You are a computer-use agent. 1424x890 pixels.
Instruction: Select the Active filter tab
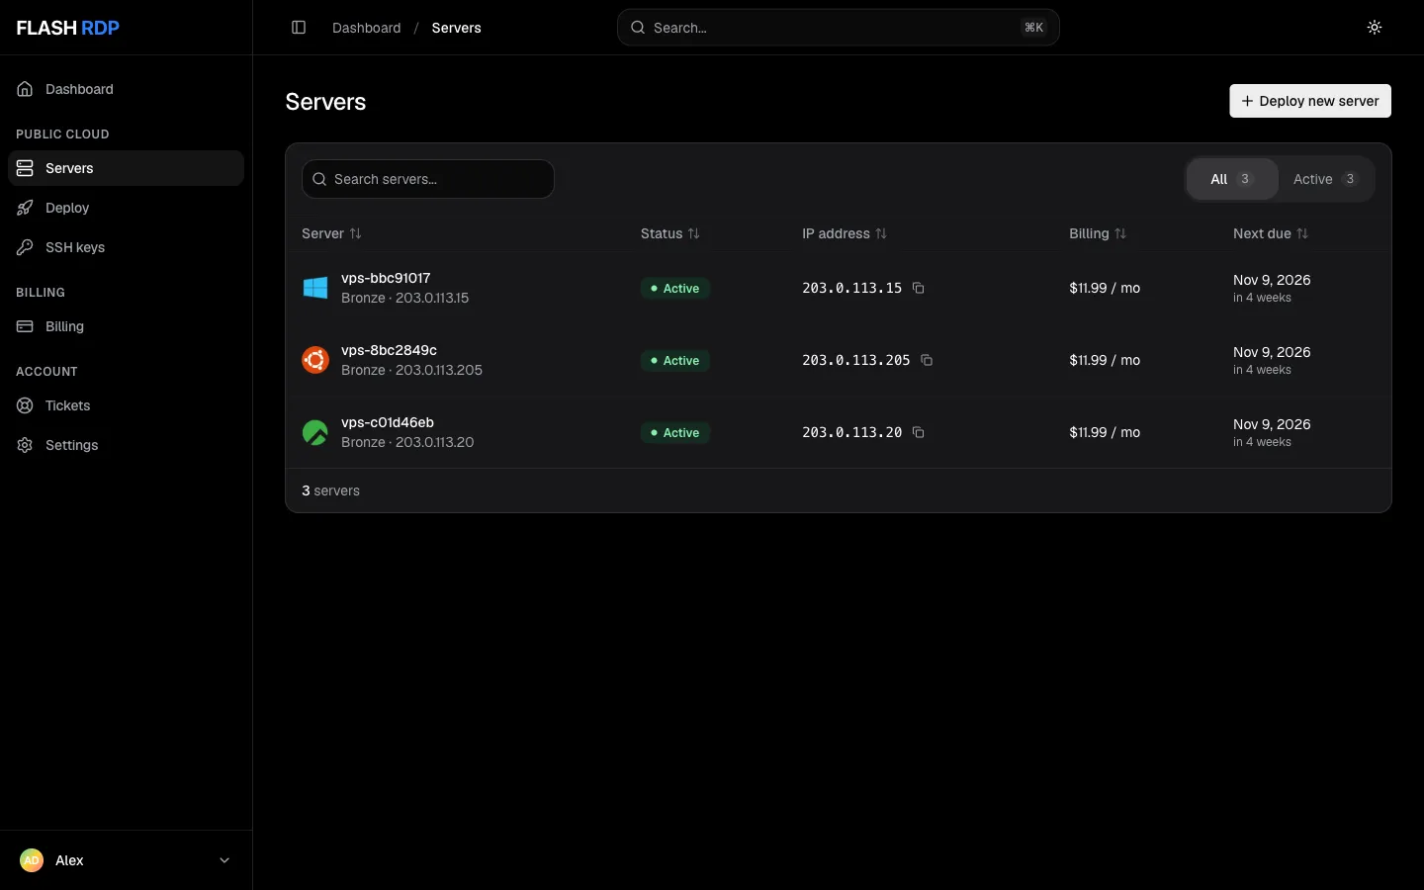point(1326,179)
